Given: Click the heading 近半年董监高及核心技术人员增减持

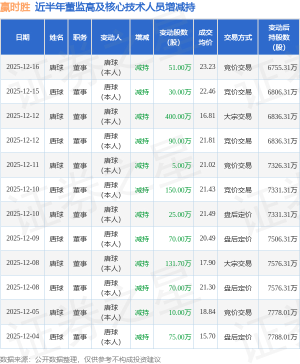Looking at the screenshot, I should pyautogui.click(x=115, y=7).
